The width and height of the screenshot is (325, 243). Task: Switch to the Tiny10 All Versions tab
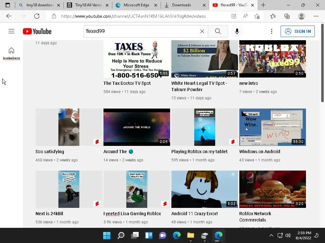[x=88, y=5]
